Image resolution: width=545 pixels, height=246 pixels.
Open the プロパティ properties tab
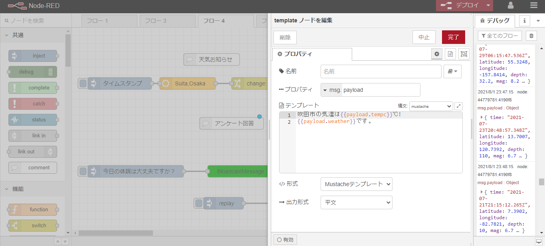[312, 54]
